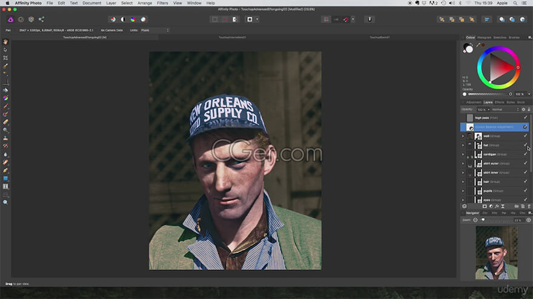Viewport: 533px width, 299px height.
Task: Switch to the Develop persona icon
Action: (x=31, y=20)
